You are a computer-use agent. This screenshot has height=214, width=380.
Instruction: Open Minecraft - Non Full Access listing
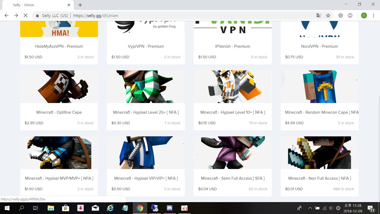319,178
